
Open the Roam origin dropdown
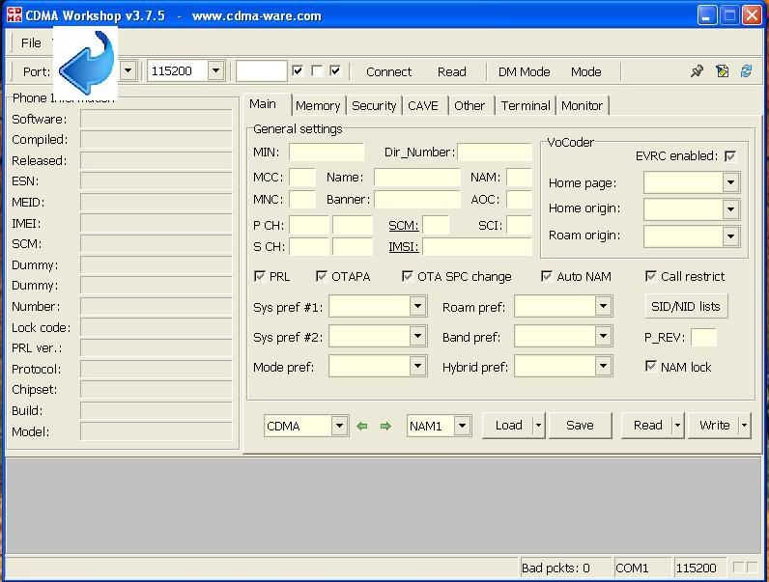coord(730,236)
